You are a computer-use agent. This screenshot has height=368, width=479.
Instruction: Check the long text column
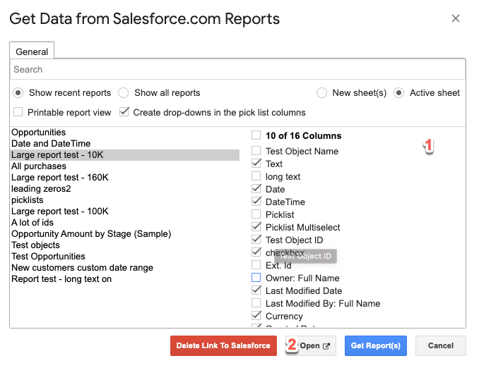tap(256, 176)
